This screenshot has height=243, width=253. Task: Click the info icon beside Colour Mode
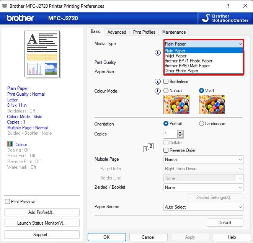158,91
